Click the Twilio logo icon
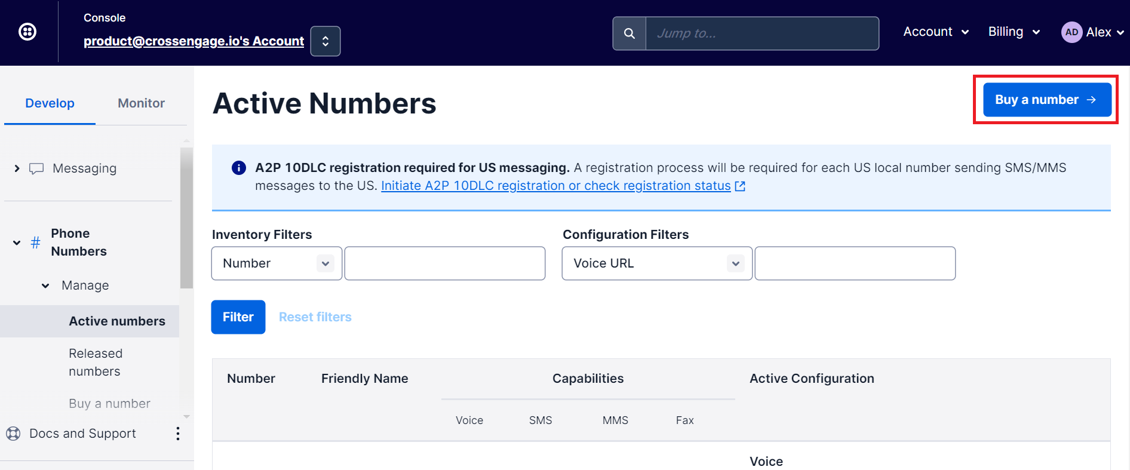This screenshot has width=1130, height=470. 27,32
